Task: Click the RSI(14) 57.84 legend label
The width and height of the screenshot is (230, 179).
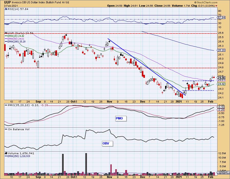Action: pyautogui.click(x=18, y=9)
